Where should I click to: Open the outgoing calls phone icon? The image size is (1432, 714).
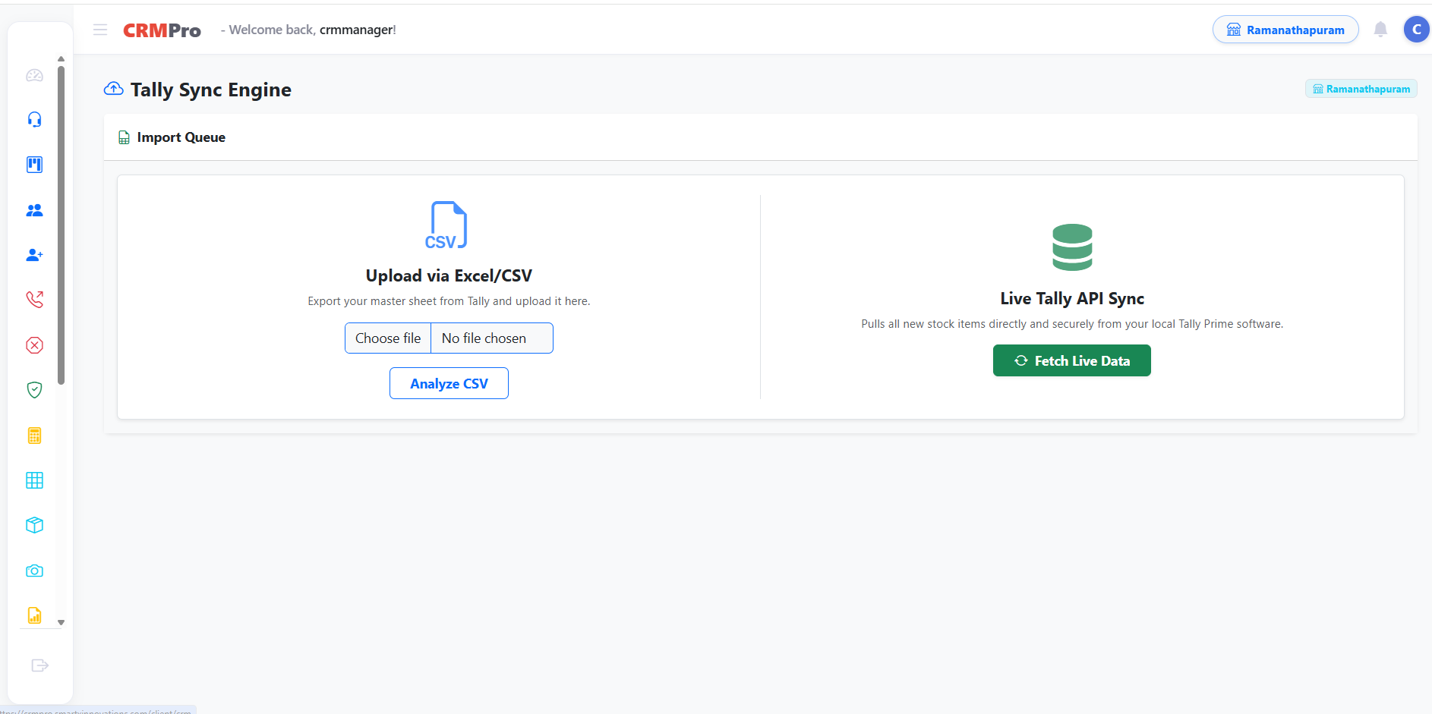click(34, 300)
